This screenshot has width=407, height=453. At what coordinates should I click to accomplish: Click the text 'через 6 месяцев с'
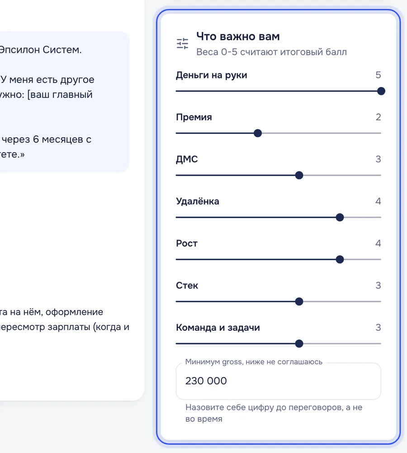46,139
